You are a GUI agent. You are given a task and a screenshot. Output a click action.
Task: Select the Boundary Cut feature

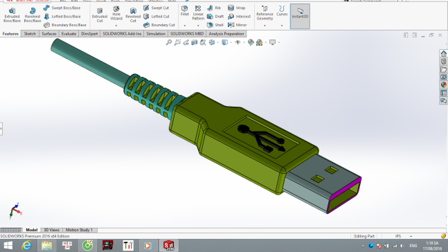click(159, 25)
